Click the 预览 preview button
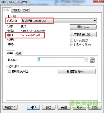Screen dimensions: 104x113 pyautogui.click(x=49, y=107)
